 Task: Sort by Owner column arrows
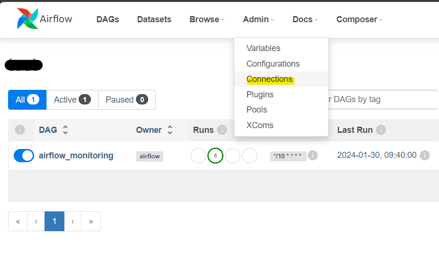coord(170,130)
